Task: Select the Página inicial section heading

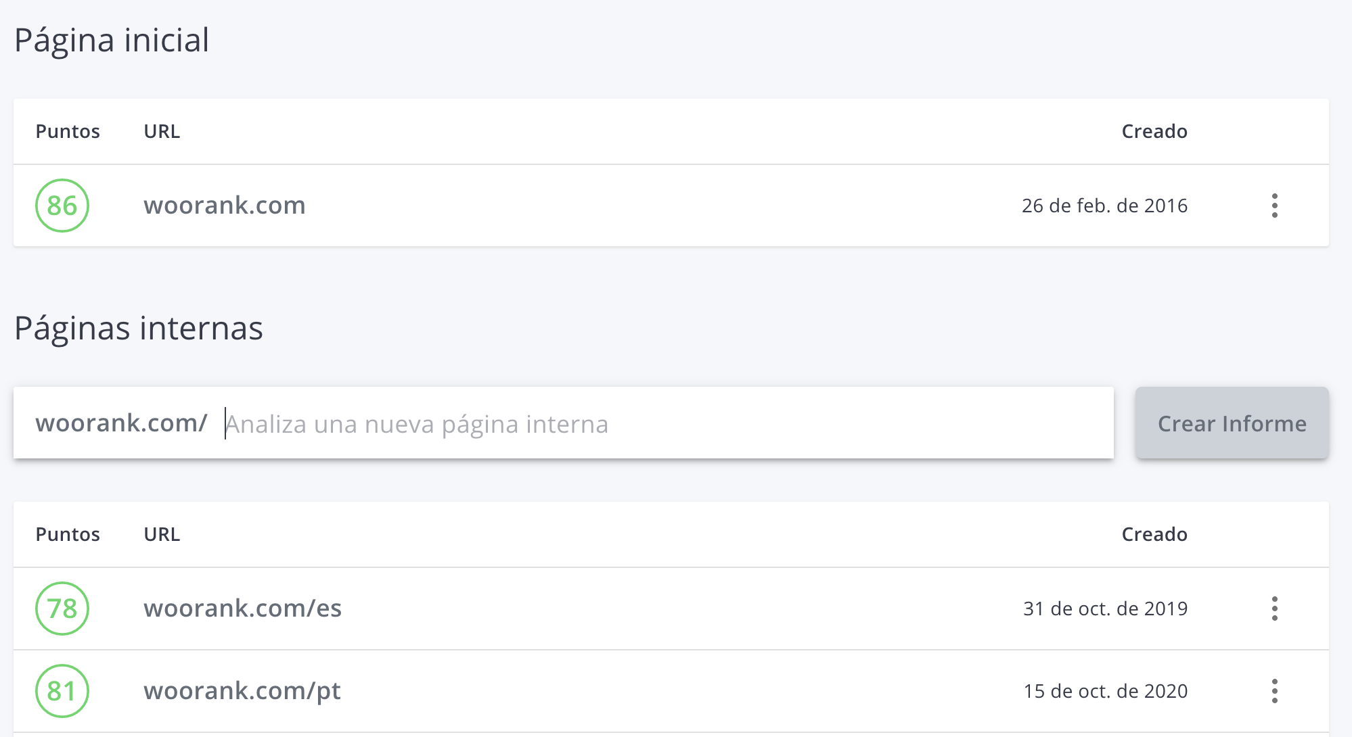Action: [x=112, y=40]
